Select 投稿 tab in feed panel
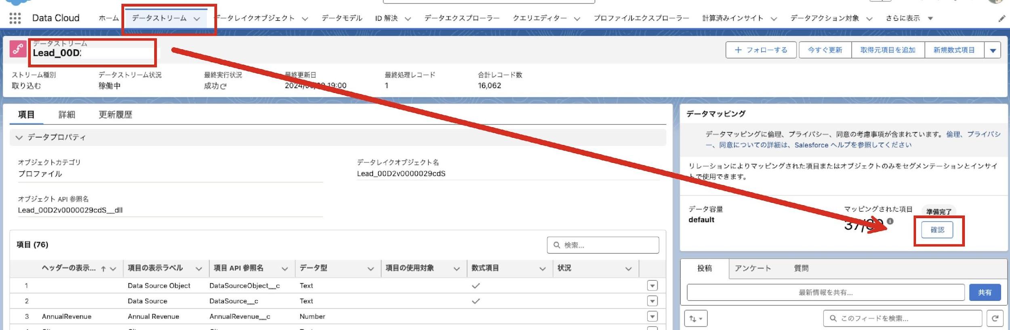 [x=705, y=269]
